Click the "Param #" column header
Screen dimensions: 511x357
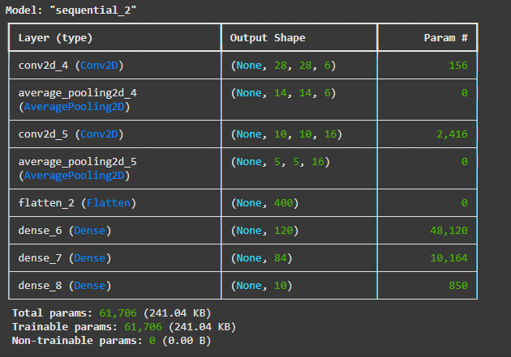445,38
